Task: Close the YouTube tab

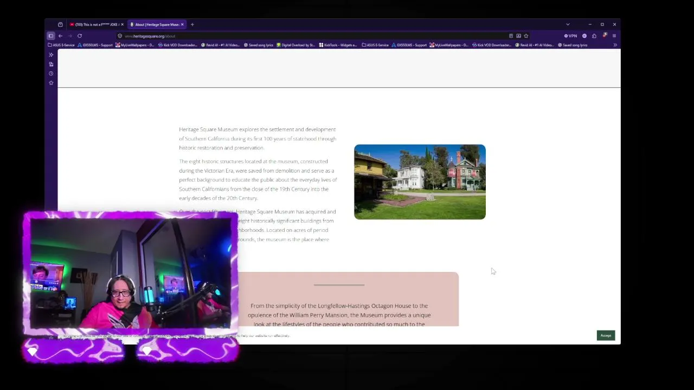Action: pos(123,24)
